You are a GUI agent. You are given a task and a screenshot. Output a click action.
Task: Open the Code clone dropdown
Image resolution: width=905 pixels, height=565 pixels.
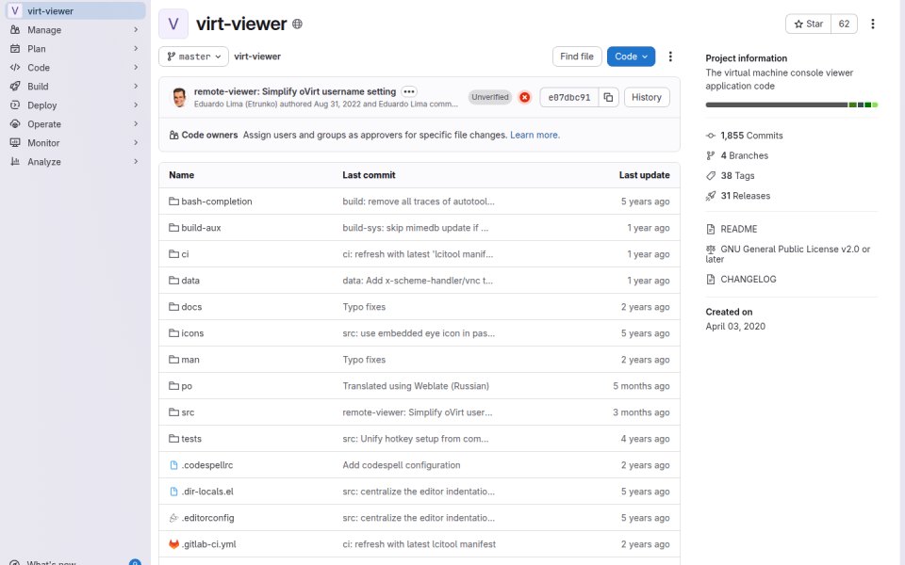(631, 56)
